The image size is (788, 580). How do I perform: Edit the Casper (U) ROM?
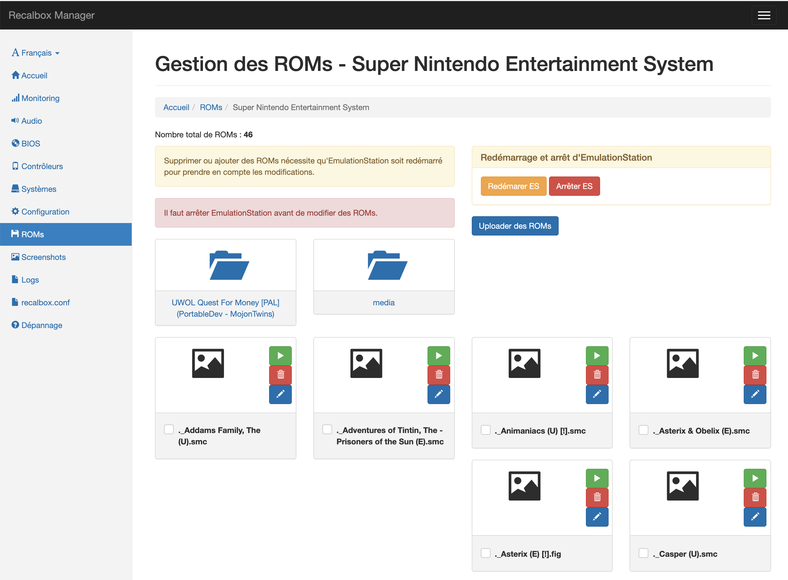coord(755,517)
